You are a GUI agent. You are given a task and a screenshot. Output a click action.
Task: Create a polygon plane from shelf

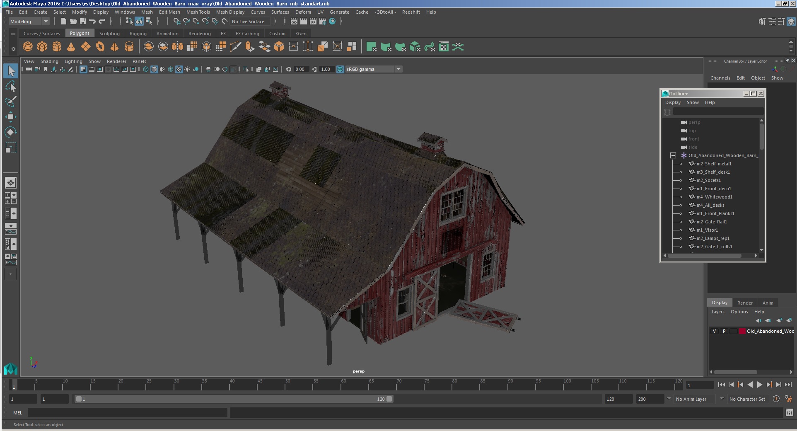tap(86, 47)
